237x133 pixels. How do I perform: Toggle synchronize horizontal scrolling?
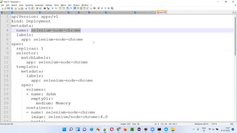click(x=63, y=8)
